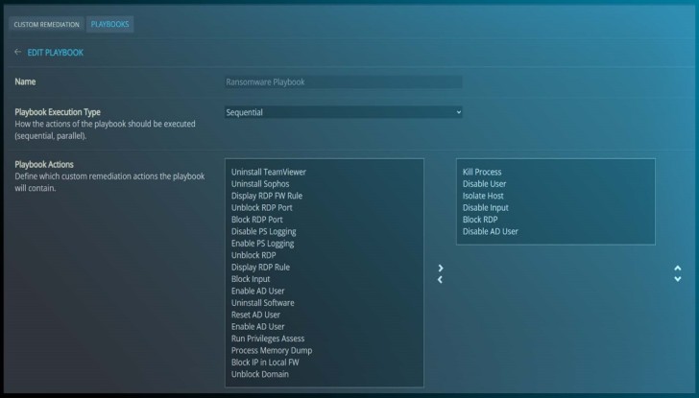Select Unblock RDP action
Image resolution: width=699 pixels, height=398 pixels.
click(253, 255)
